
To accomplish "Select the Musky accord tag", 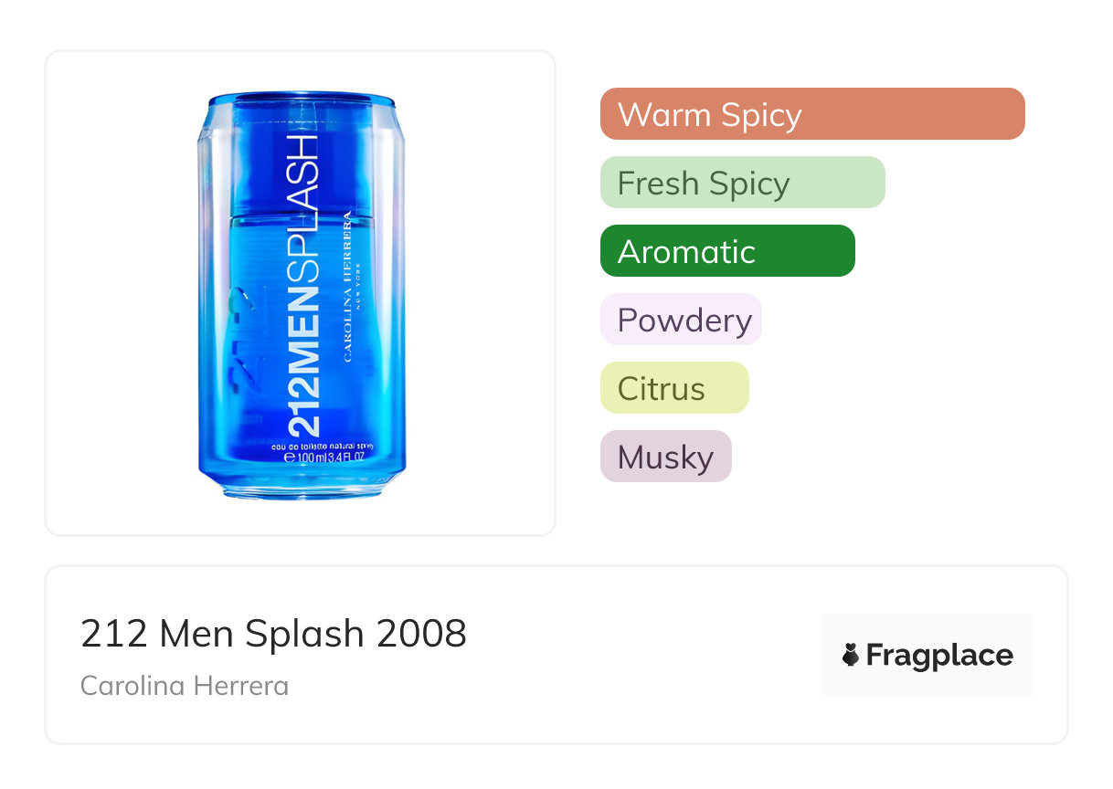I will tap(665, 457).
